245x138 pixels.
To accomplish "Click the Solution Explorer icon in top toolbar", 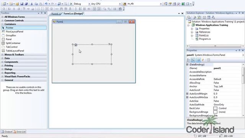I will coord(165,4).
